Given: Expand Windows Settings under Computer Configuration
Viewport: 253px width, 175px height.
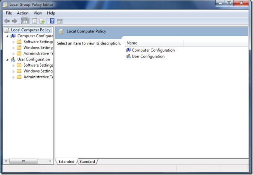Looking at the screenshot, I should tap(13, 48).
